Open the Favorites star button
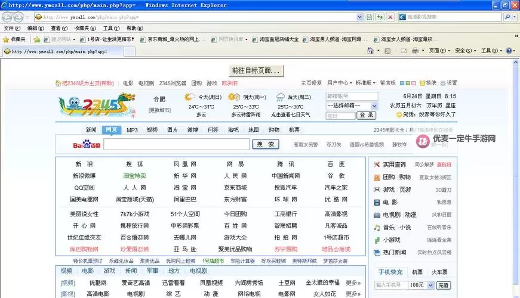Screen dimensions: 520x298 point(14,39)
